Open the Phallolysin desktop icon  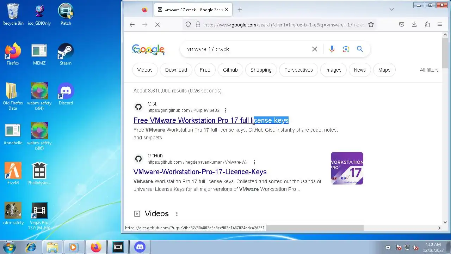[39, 174]
